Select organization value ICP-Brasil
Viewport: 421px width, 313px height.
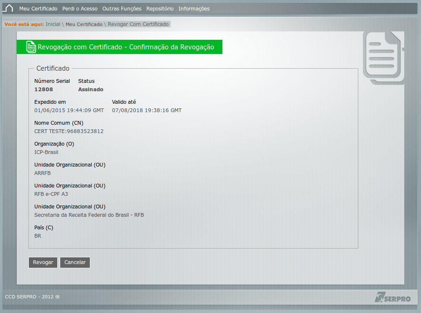pyautogui.click(x=46, y=152)
